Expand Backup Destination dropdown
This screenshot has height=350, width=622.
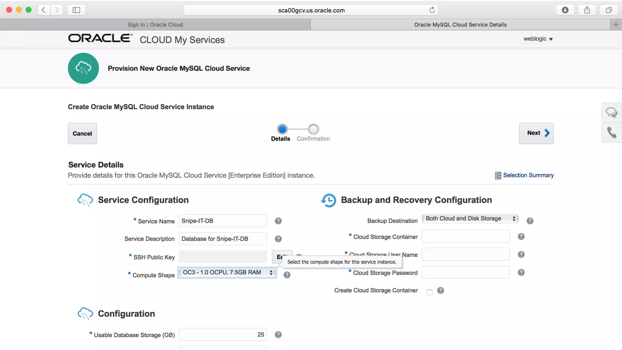470,218
